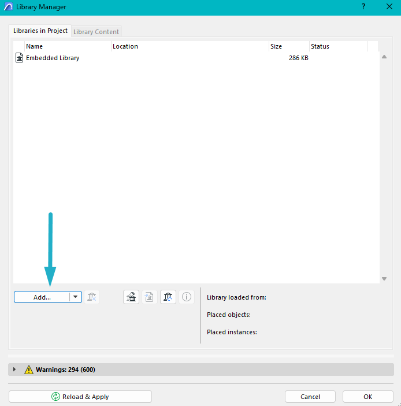Click the first library icon above the info panel
The width and height of the screenshot is (401, 406).
(131, 297)
